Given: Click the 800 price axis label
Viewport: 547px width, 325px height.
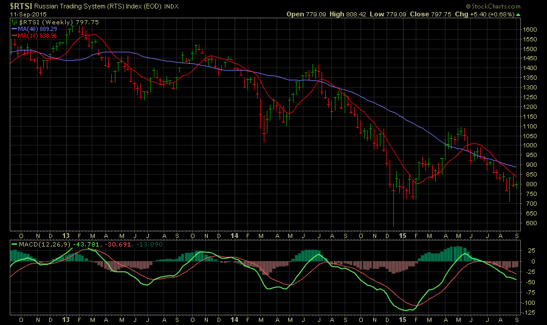Looking at the screenshot, I should click(531, 184).
